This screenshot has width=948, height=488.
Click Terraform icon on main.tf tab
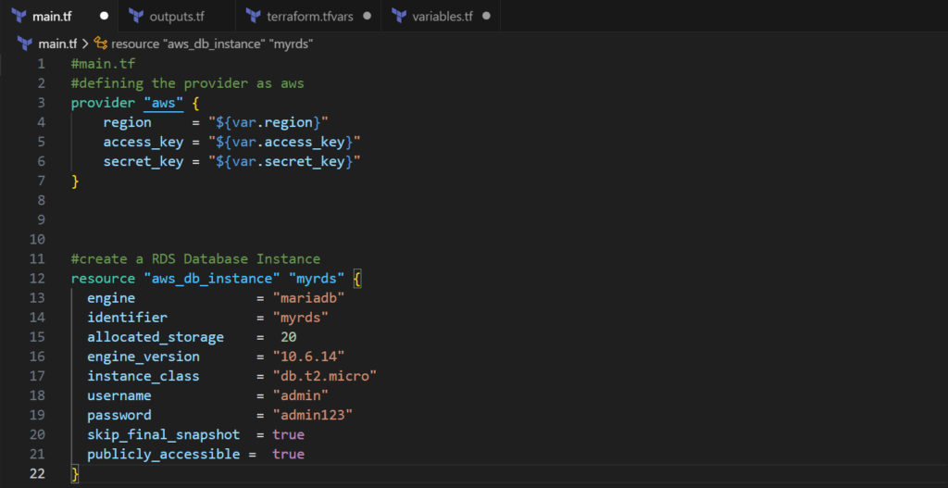19,16
